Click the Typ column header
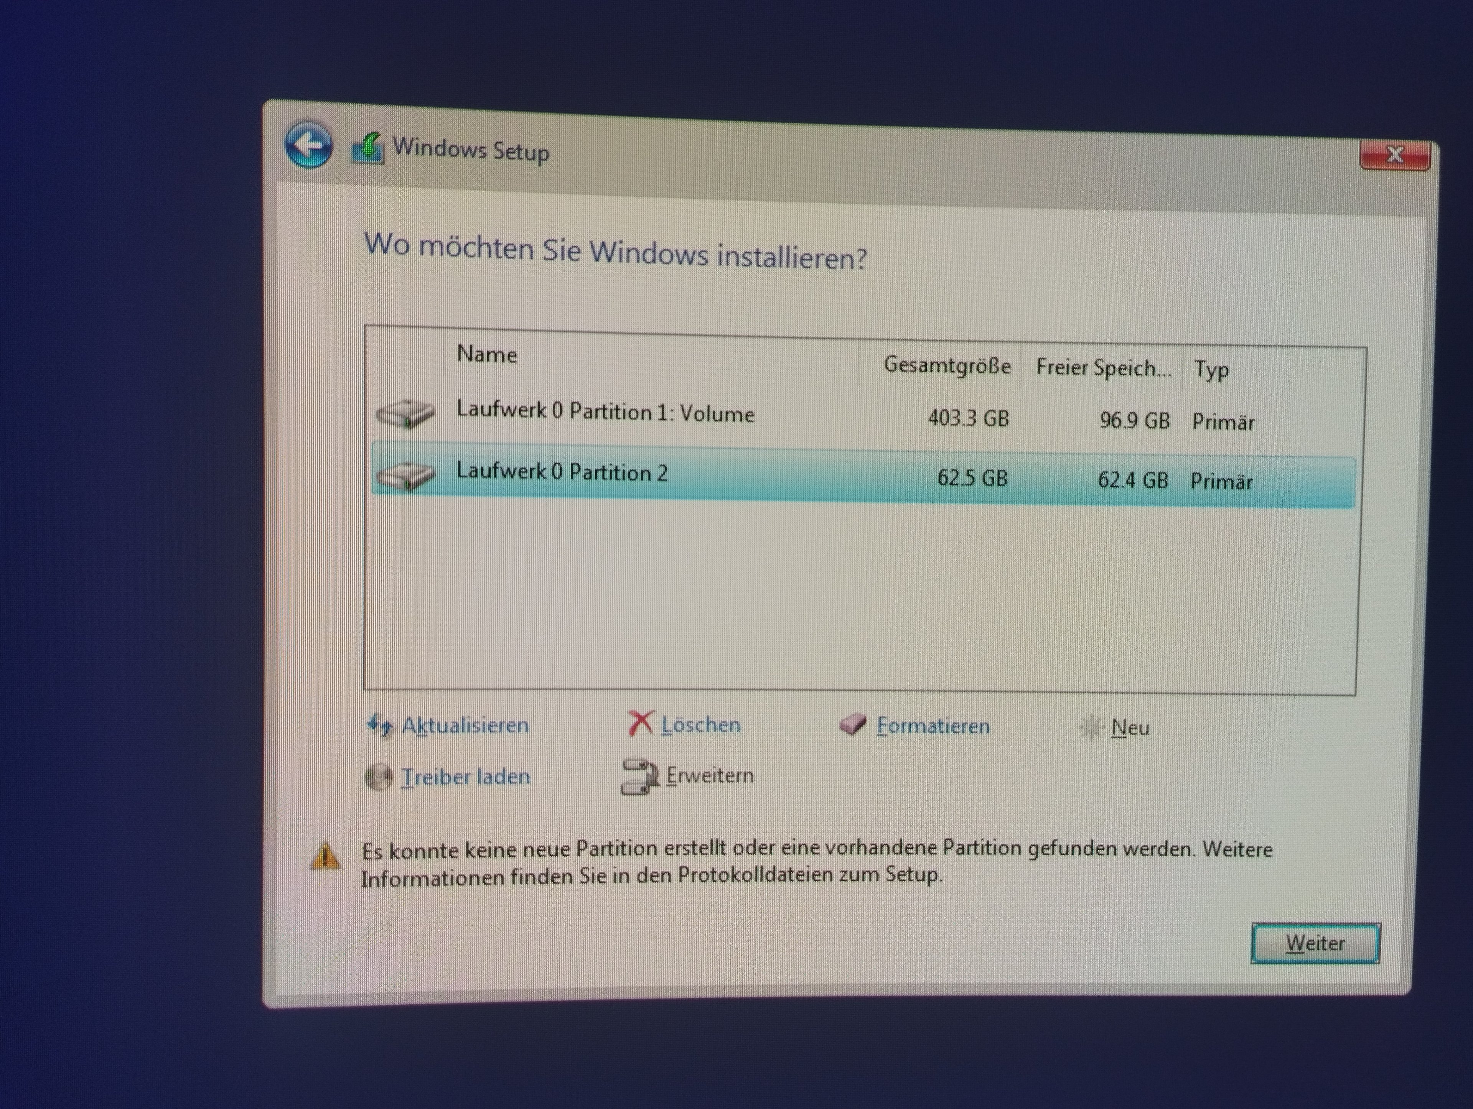Screen dimensions: 1473x1109 1211,369
